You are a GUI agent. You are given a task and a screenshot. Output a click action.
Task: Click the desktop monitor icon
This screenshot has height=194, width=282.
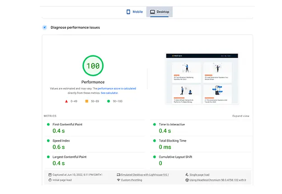coord(152,12)
